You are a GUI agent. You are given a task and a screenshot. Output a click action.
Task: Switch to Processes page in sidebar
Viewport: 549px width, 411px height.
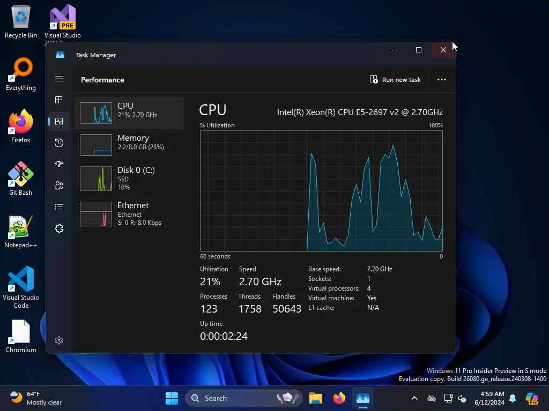point(59,100)
